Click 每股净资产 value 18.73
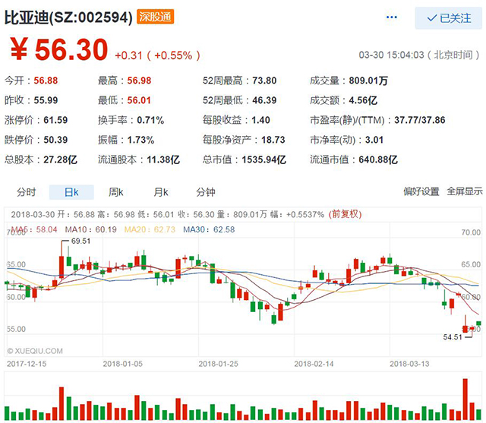The width and height of the screenshot is (486, 423). click(x=273, y=140)
